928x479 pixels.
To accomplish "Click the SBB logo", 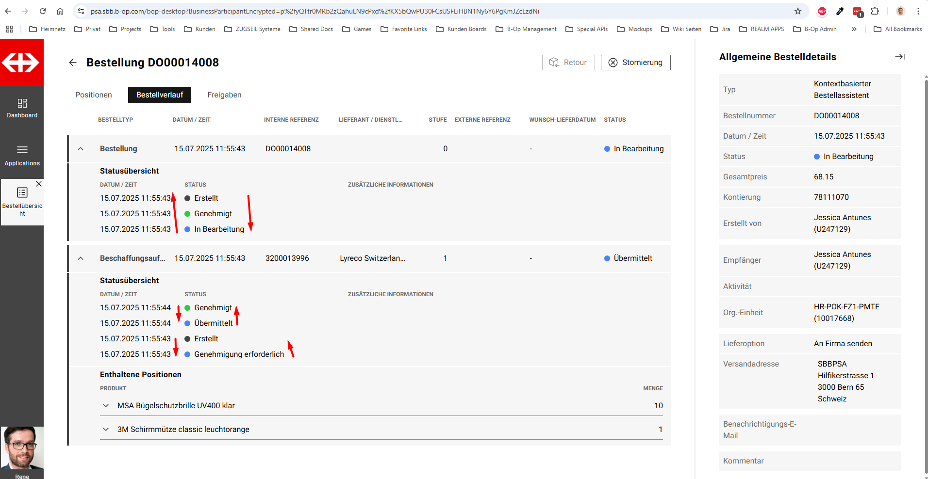I will click(x=21, y=63).
